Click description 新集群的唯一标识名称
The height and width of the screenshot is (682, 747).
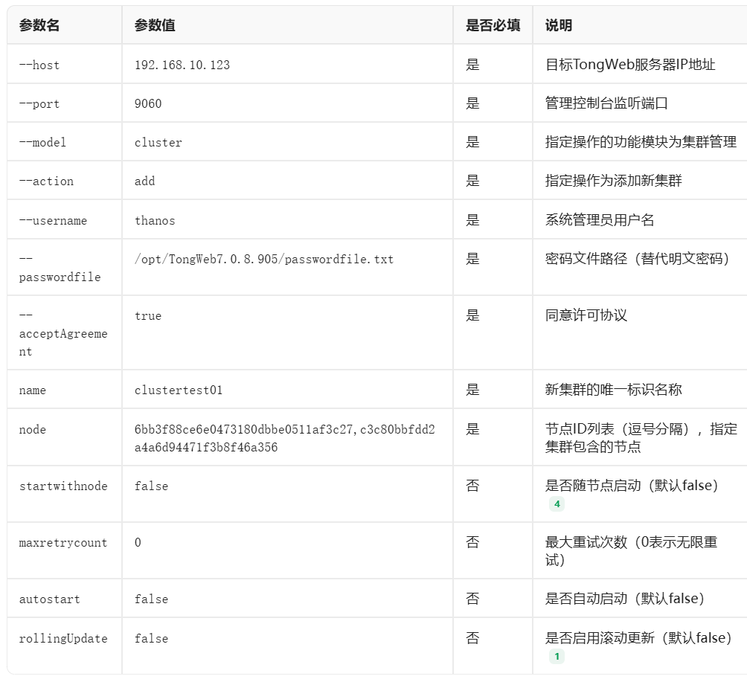pyautogui.click(x=614, y=389)
